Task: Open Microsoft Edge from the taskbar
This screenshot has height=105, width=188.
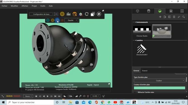Action: [x=90, y=102]
